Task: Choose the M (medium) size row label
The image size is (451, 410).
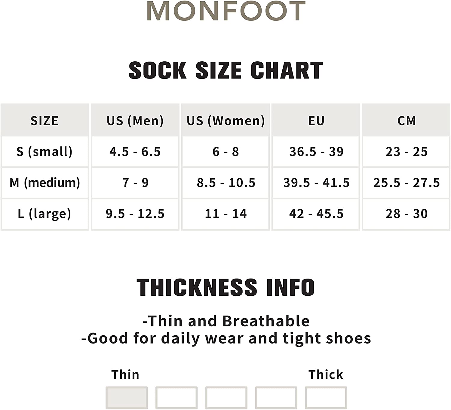Action: (44, 183)
